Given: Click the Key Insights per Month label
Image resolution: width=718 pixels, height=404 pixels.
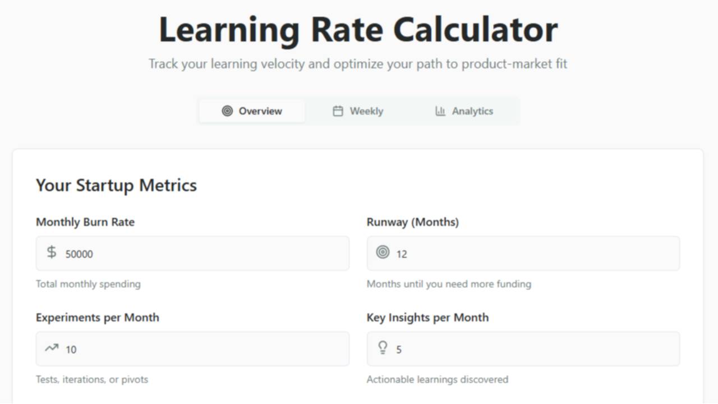Looking at the screenshot, I should (427, 318).
